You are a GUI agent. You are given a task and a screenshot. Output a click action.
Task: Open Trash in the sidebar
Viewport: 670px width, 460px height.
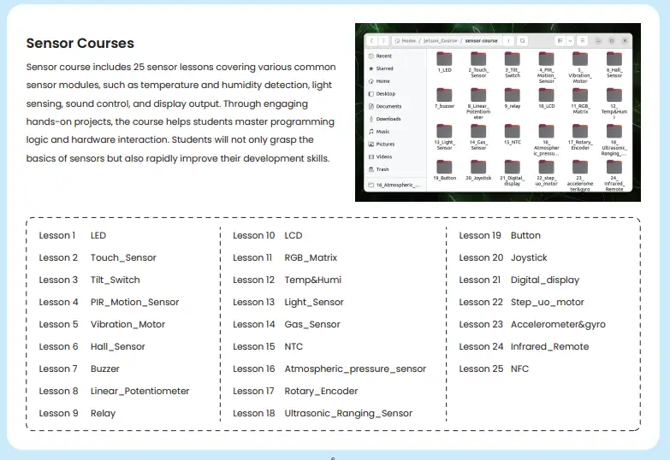(382, 169)
